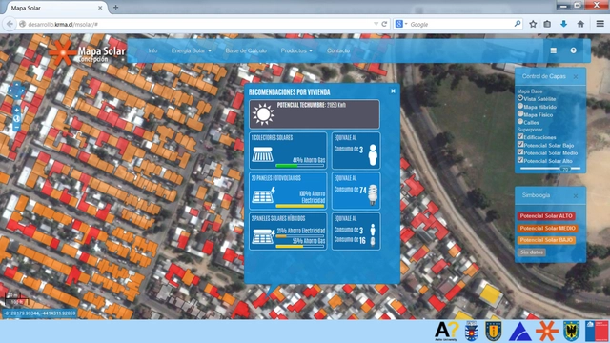Click the Potencial Solar BAJO legend label
This screenshot has height=343, width=610.
(x=546, y=240)
